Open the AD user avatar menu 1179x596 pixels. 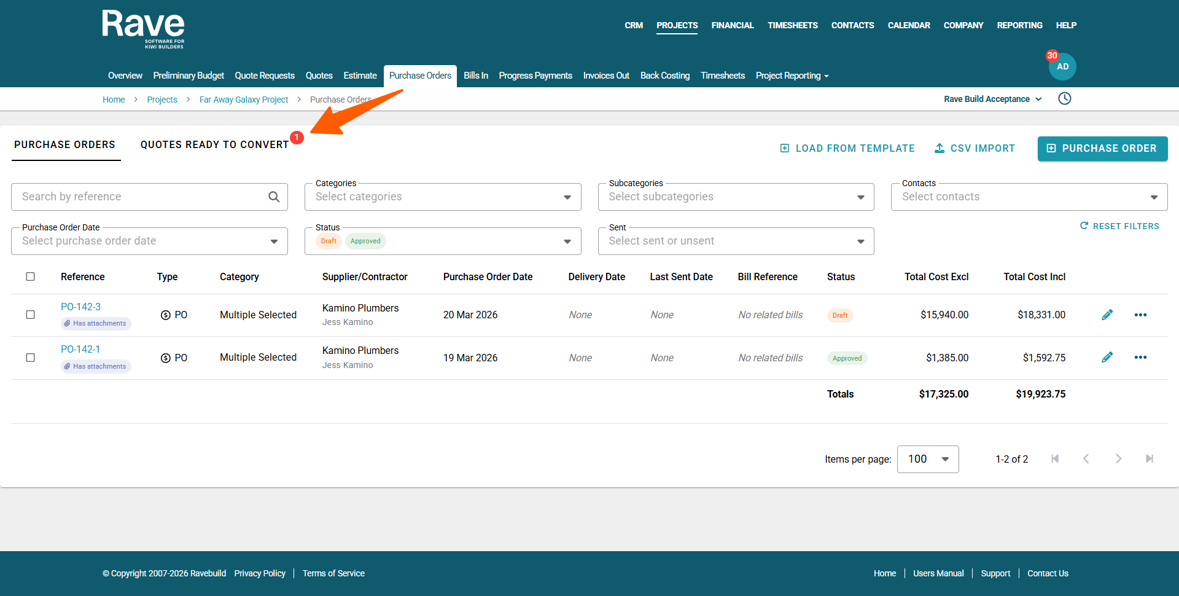(x=1062, y=67)
